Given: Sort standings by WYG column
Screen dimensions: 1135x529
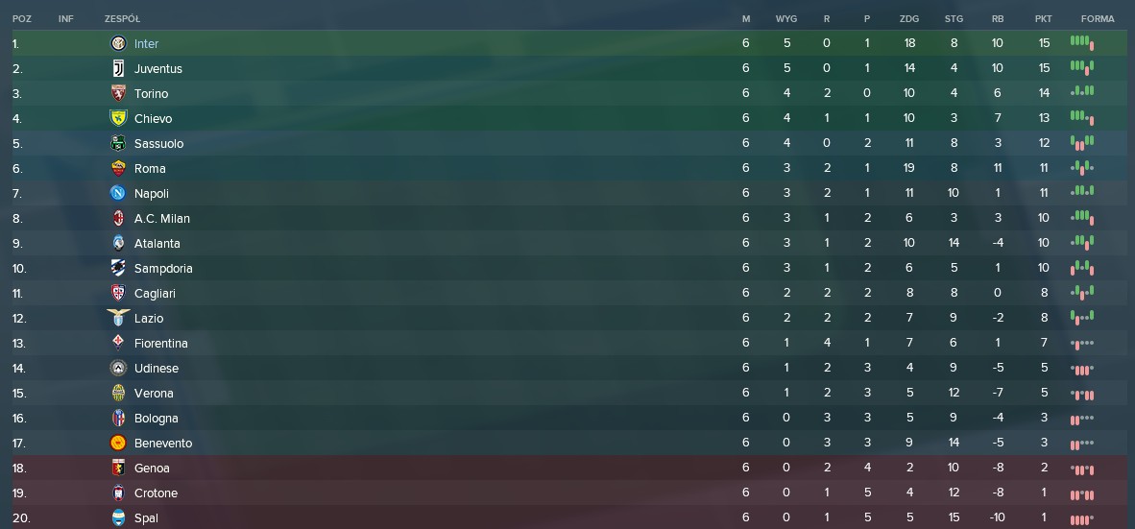Looking at the screenshot, I should 786,19.
